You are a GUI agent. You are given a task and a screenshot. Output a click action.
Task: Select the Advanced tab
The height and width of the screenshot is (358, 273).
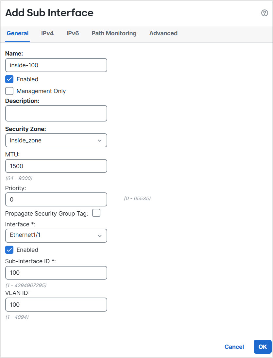coord(163,33)
